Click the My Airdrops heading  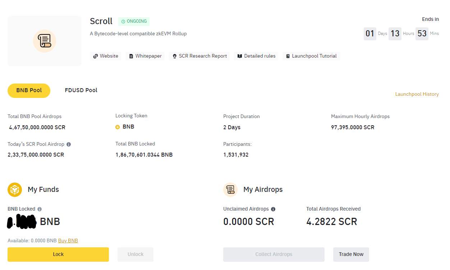click(263, 190)
